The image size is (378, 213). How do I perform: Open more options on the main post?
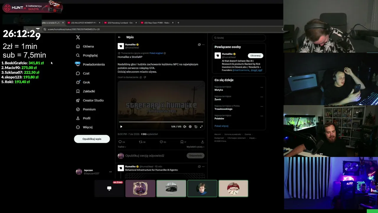(x=203, y=45)
